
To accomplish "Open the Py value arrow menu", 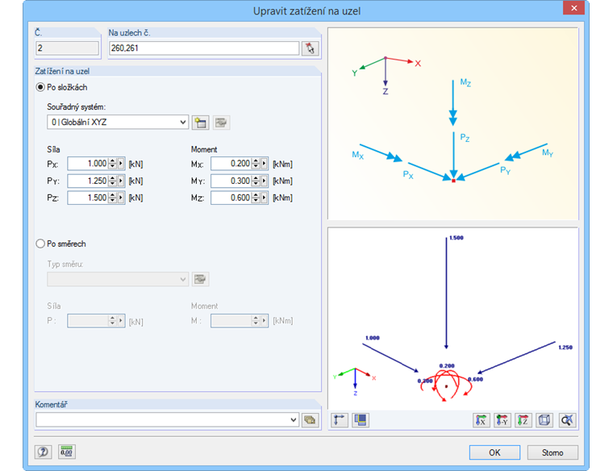I will [x=121, y=181].
